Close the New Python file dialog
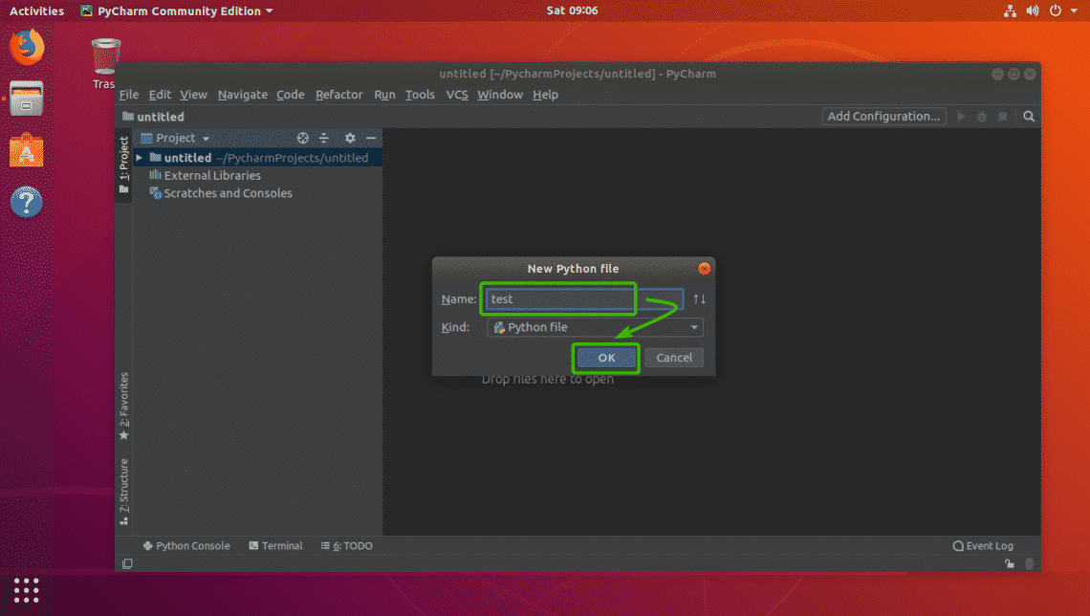This screenshot has height=616, width=1090. point(704,269)
